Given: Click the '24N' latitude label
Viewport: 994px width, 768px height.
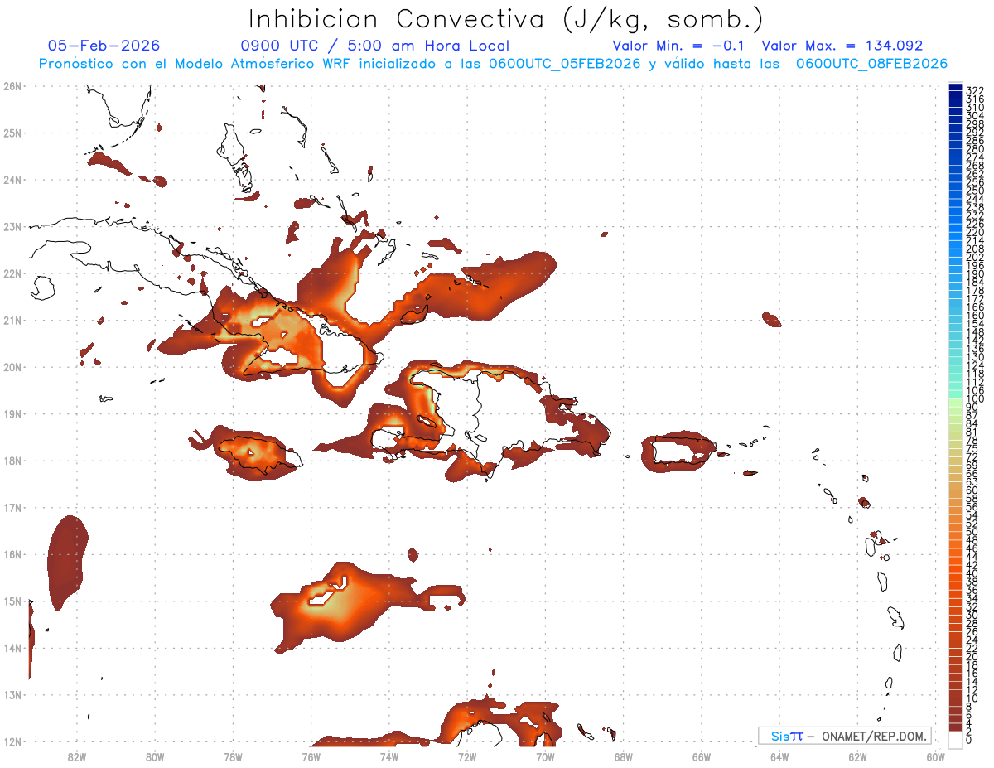Looking at the screenshot, I should click(12, 180).
